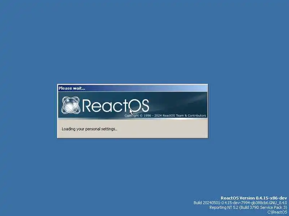The image size is (289, 216).
Task: Click the 'Reporting NT 5.2' line
Action: click(x=248, y=207)
